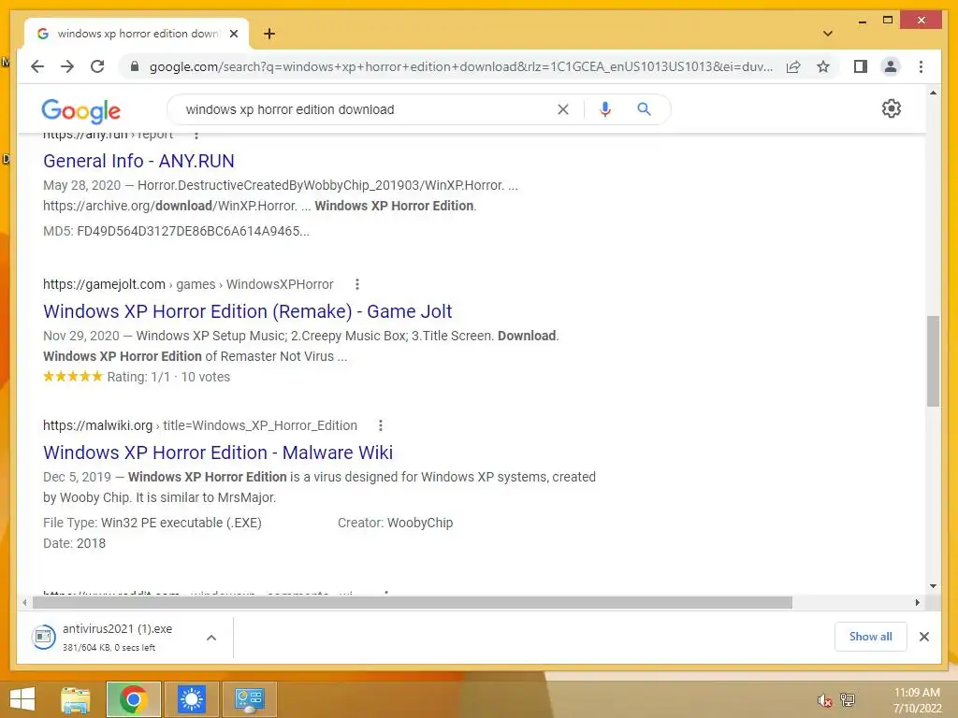Click the page scroll down arrow
This screenshot has width=958, height=718.
click(x=933, y=585)
